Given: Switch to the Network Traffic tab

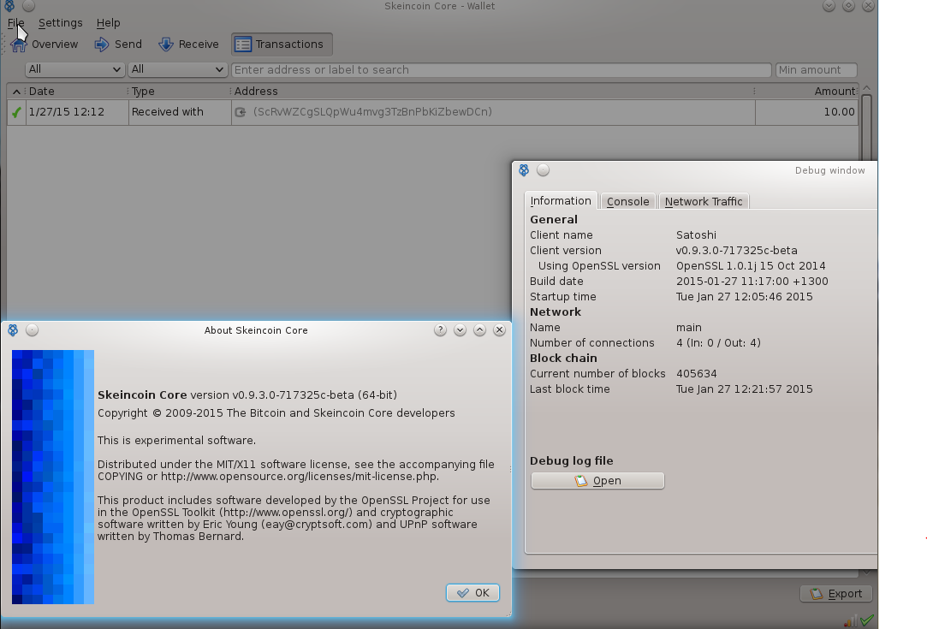Looking at the screenshot, I should point(704,202).
